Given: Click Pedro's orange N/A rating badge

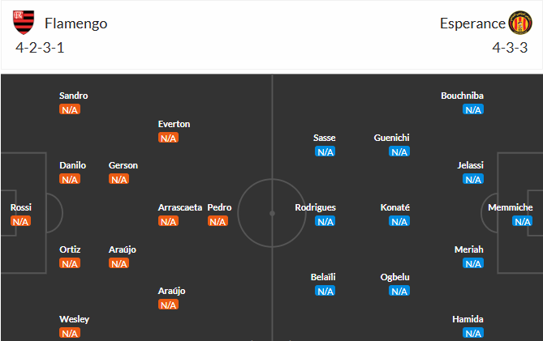Looking at the screenshot, I should pos(218,221).
